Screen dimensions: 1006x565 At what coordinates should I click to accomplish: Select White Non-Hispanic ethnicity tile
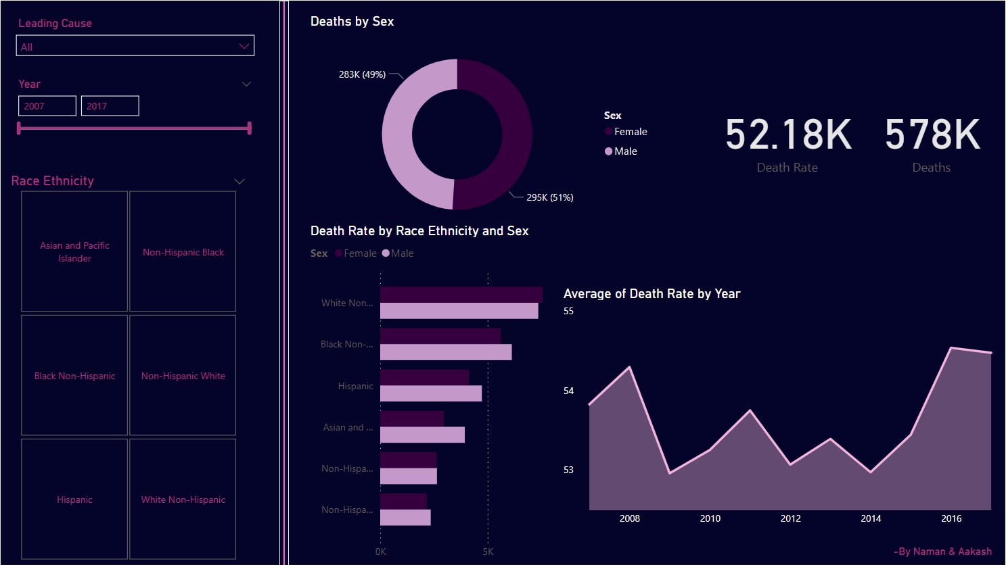coord(183,499)
